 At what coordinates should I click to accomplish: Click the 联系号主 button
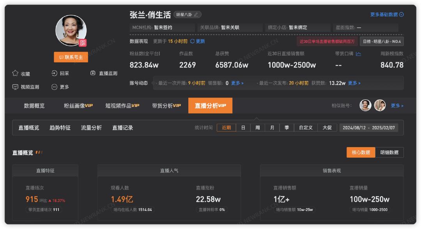71,57
